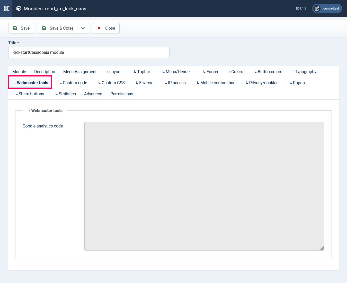Click the Joomla 4.1.2 version indicator

pos(301,8)
